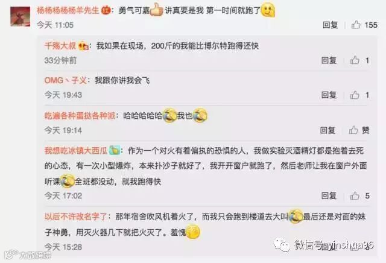This screenshot has height=263, width=386.
Task: Click the verified badge next to 杨杨杨杨杨羊先生
Action: click(106, 11)
